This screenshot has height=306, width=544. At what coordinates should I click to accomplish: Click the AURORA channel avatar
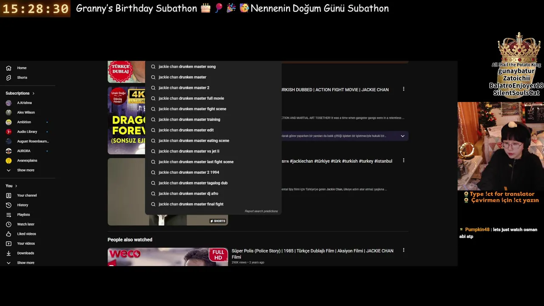[8, 151]
